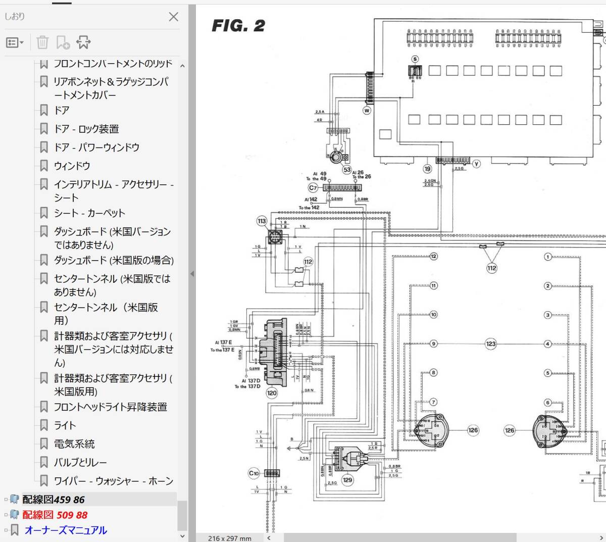Click connector C7 label in the diagram
Screen dimensions: 606x542
313,188
